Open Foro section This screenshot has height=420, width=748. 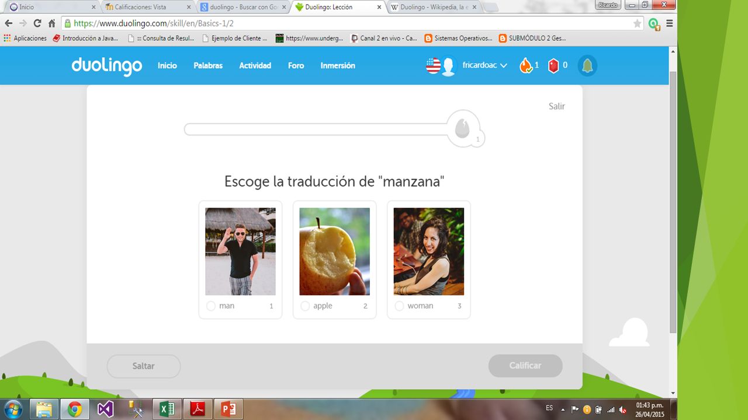(x=296, y=66)
